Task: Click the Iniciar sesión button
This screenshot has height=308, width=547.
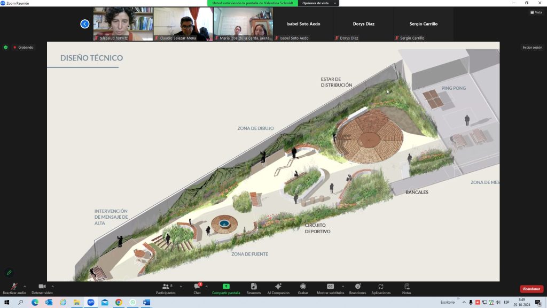Action: (532, 48)
